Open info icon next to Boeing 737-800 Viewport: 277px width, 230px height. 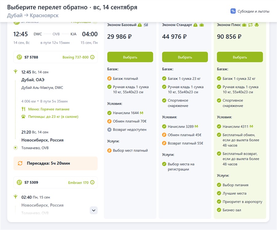click(92, 57)
